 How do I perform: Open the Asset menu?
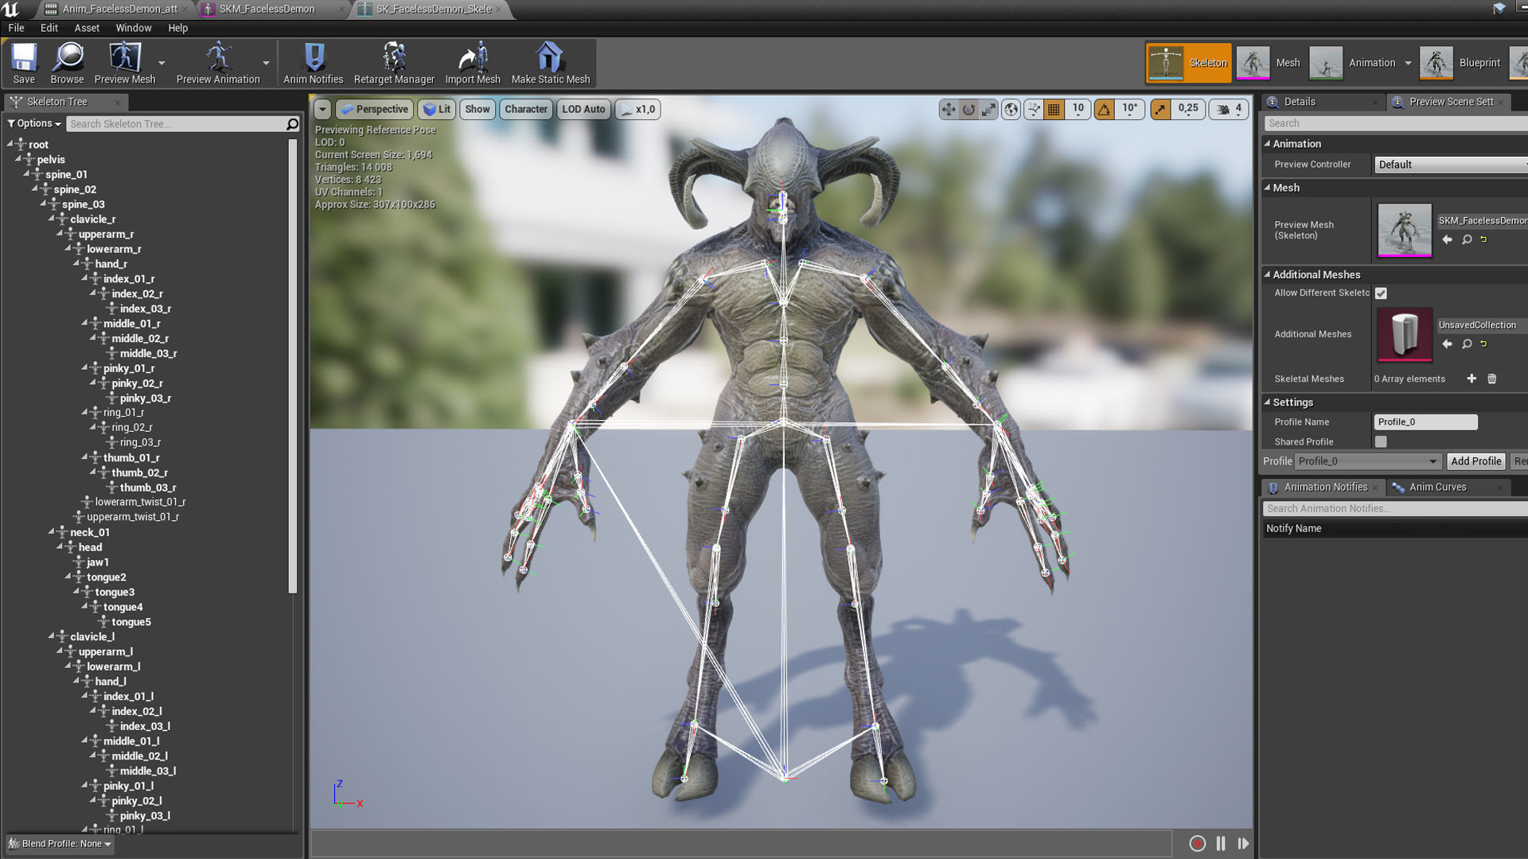(87, 28)
